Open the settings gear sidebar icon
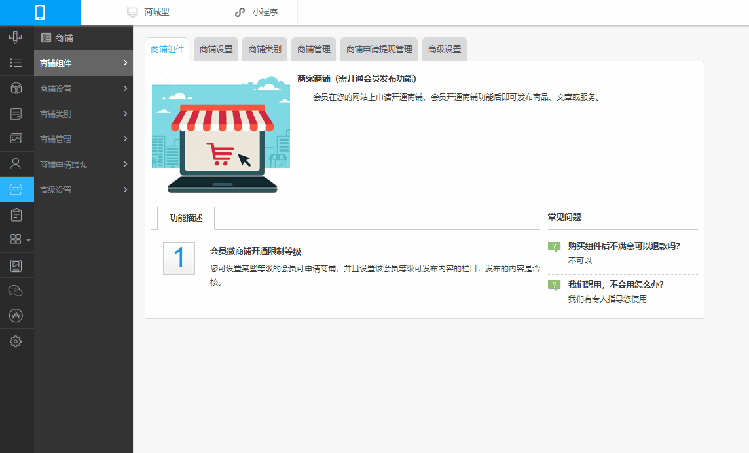 16,341
